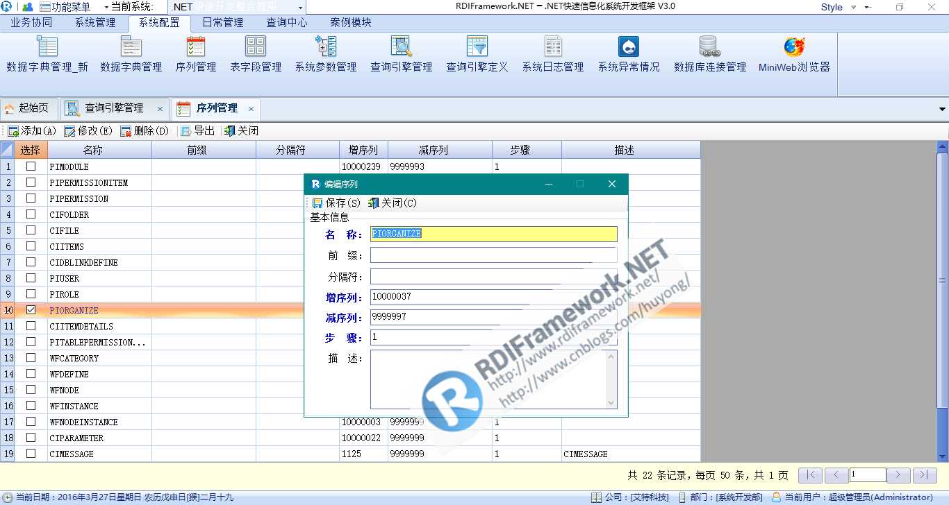Viewport: 949px width, 505px height.
Task: Click the 减序列 input with 9999997
Action: tap(493, 316)
